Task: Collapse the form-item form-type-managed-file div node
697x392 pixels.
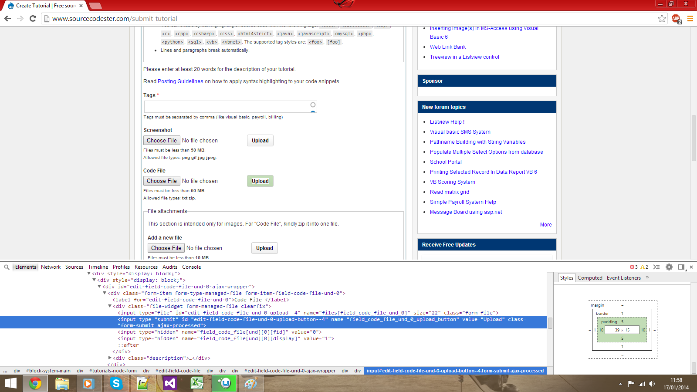Action: click(105, 293)
